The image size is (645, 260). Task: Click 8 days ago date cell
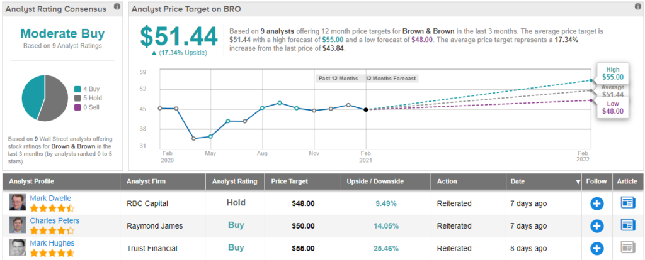tap(529, 248)
